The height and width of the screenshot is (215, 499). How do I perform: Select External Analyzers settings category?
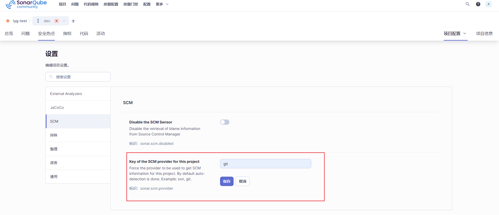(x=78, y=94)
